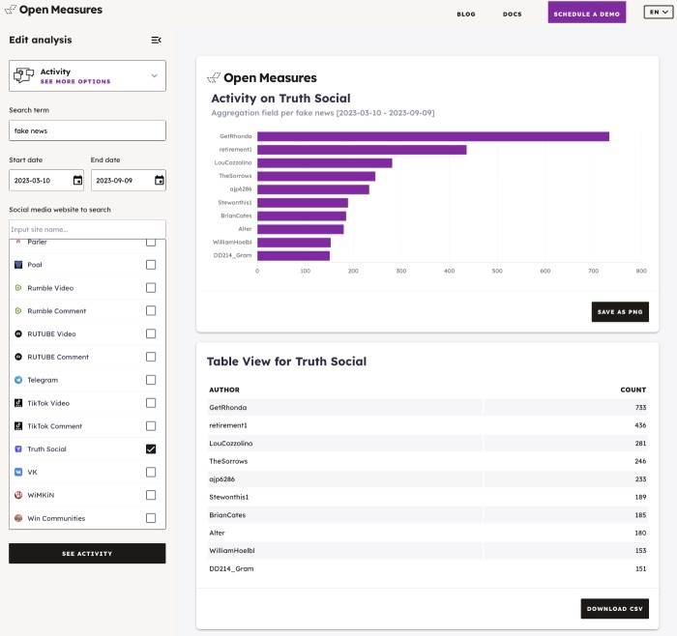The image size is (677, 636).
Task: Select GetRhonda row in table
Action: [x=427, y=407]
